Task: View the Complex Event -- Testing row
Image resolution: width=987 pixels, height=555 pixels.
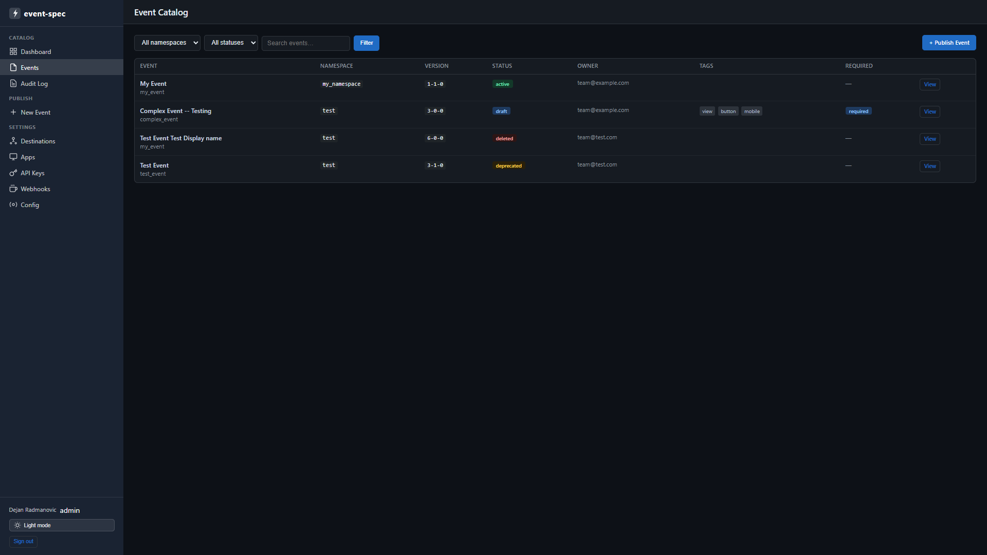Action: click(930, 112)
